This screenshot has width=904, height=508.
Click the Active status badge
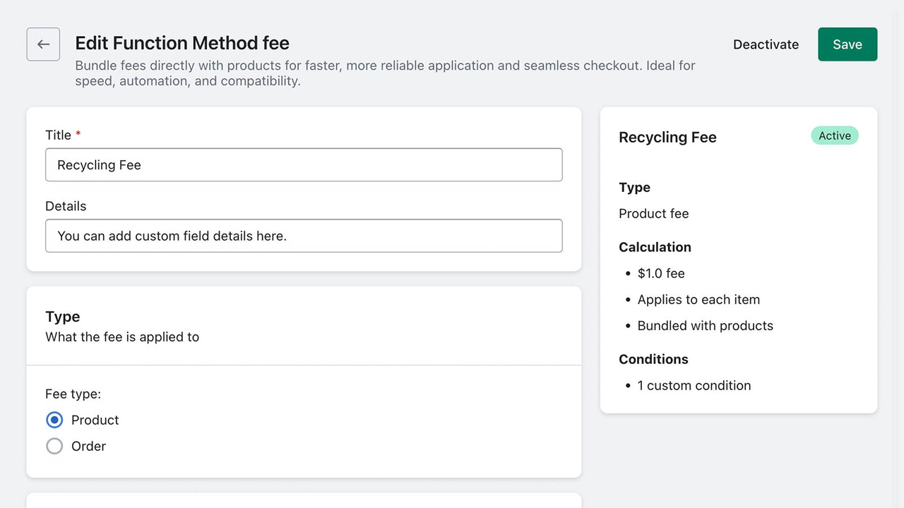(x=834, y=135)
